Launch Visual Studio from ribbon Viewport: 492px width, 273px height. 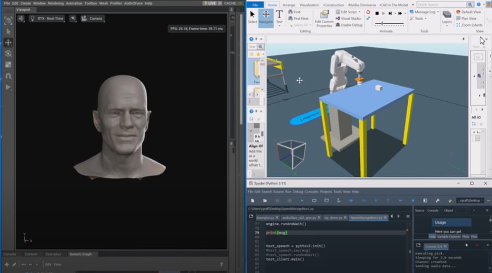[x=348, y=19]
